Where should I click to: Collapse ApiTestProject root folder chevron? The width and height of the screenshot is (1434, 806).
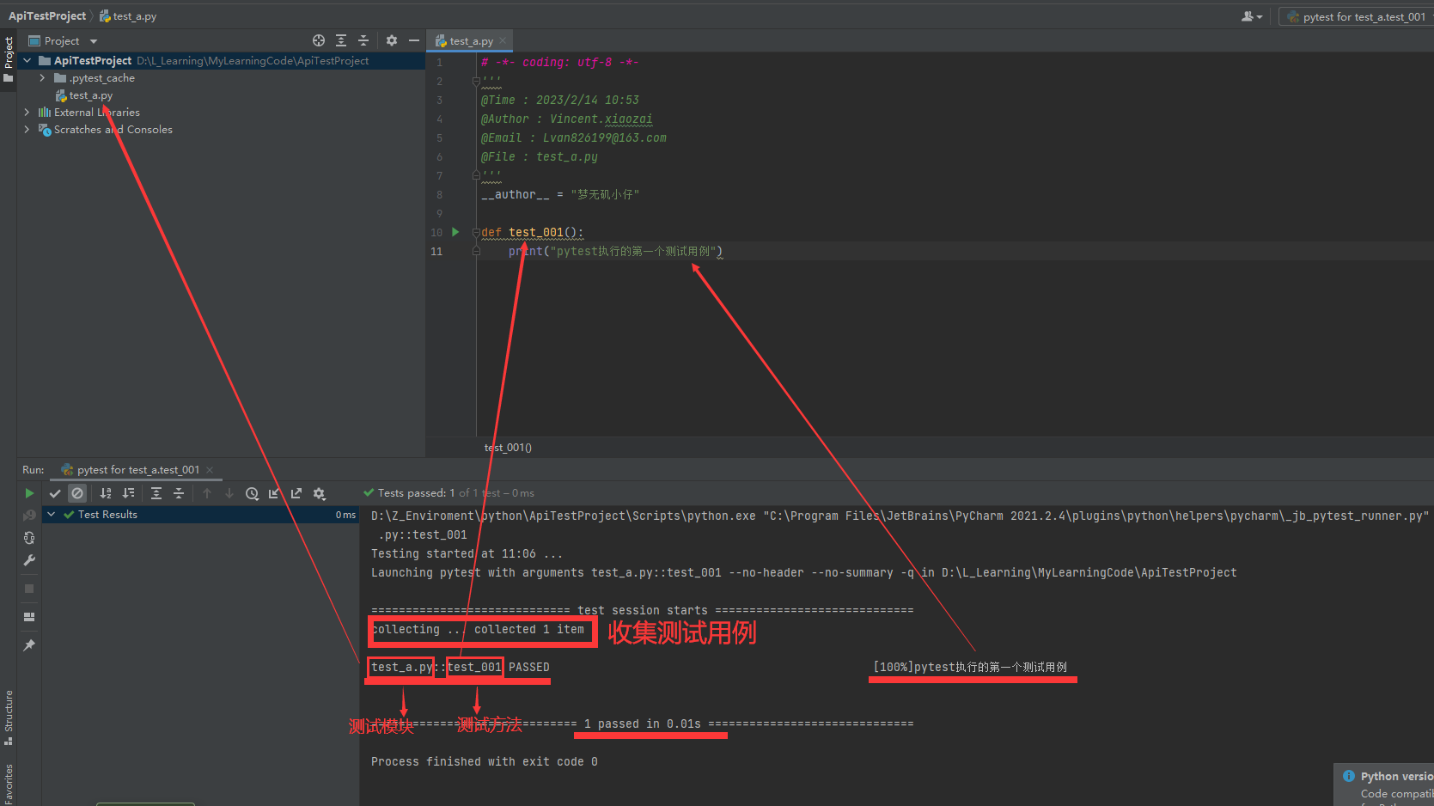(27, 60)
